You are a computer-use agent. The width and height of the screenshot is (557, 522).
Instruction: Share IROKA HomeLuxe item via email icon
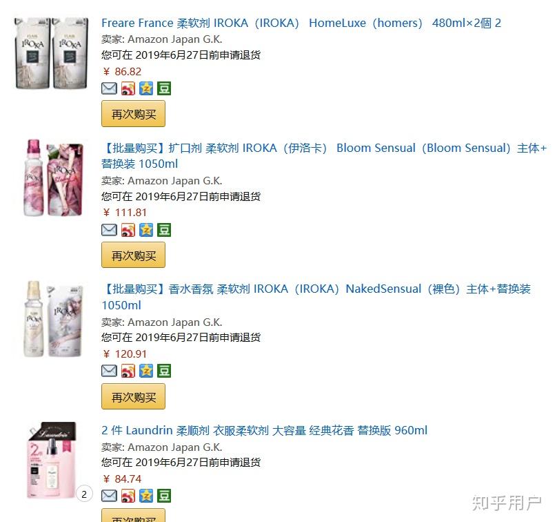pyautogui.click(x=109, y=88)
